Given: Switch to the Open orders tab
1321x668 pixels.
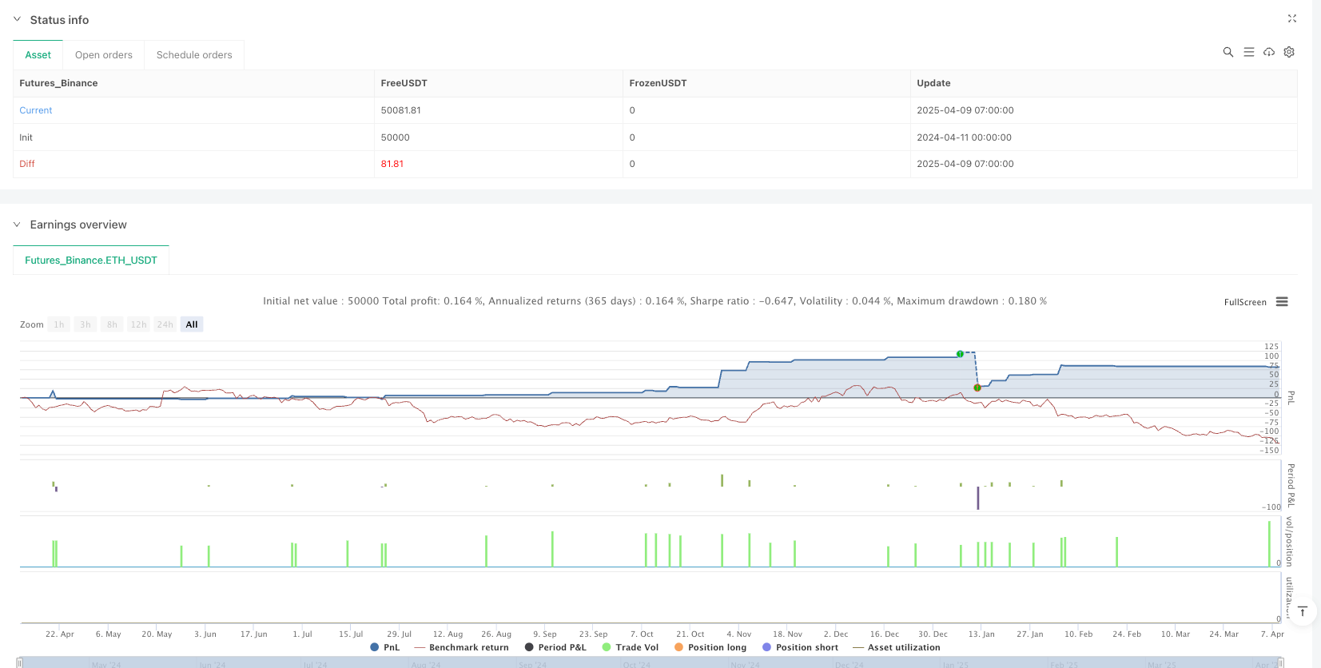Looking at the screenshot, I should tap(104, 55).
